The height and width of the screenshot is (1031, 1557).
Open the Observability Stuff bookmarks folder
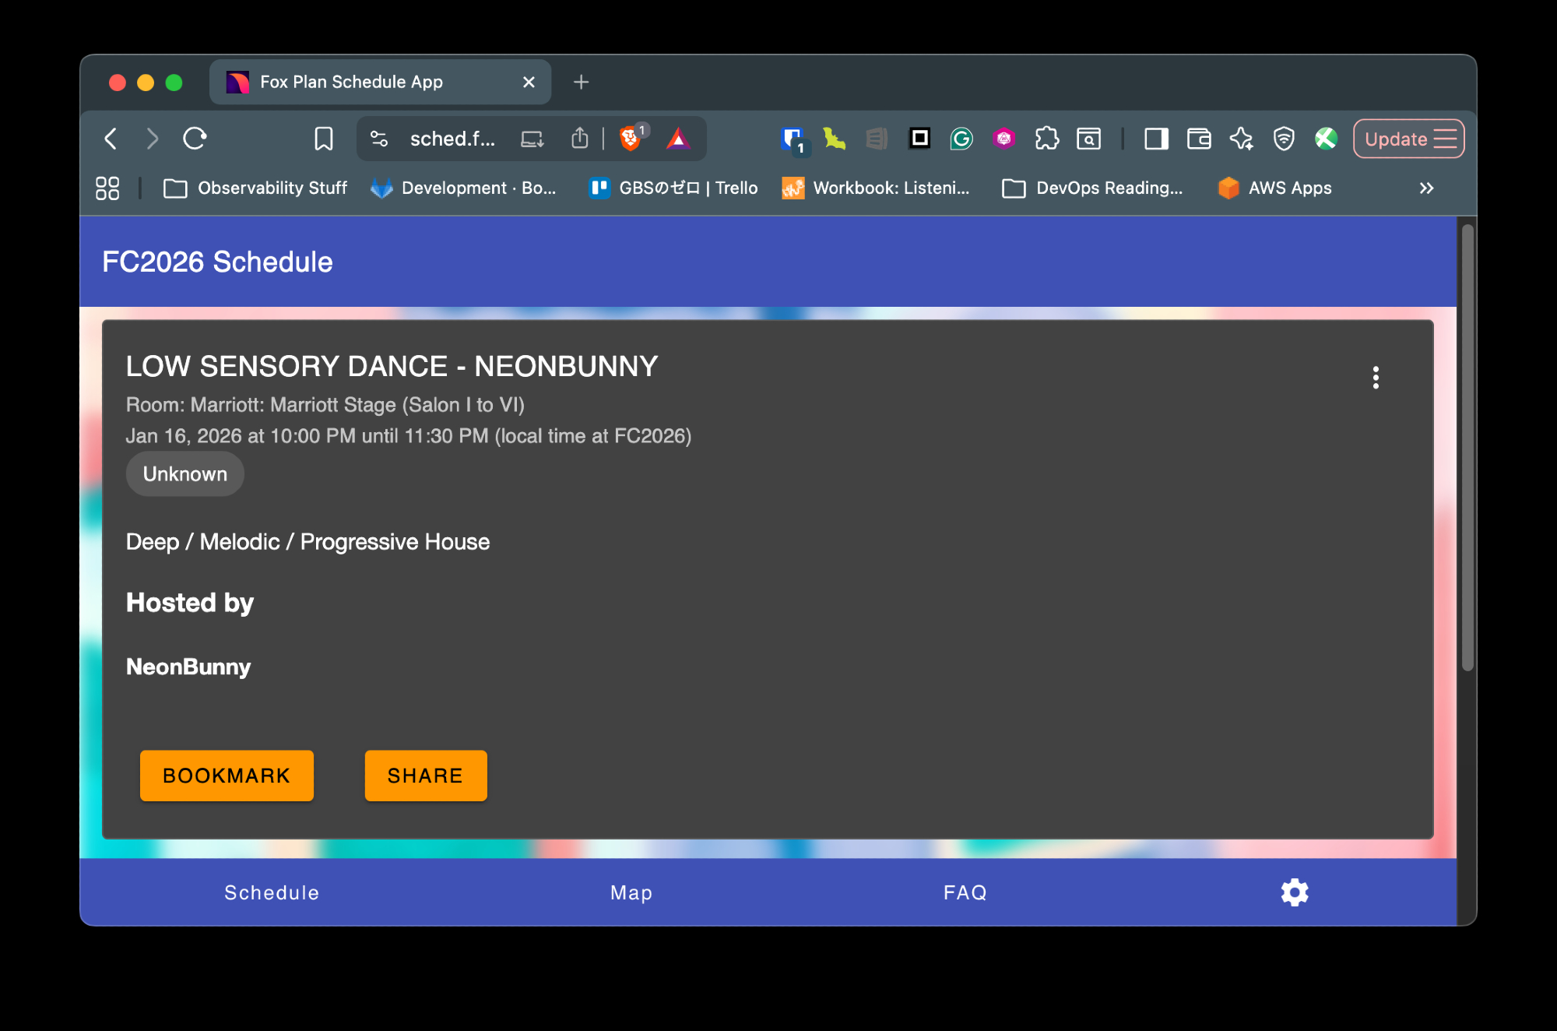256,188
